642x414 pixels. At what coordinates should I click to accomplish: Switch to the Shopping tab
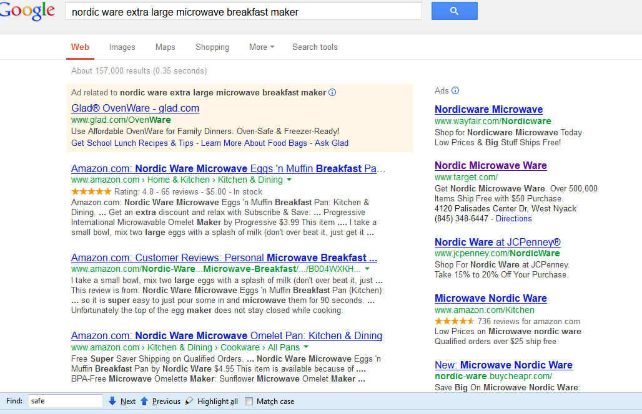[x=212, y=47]
